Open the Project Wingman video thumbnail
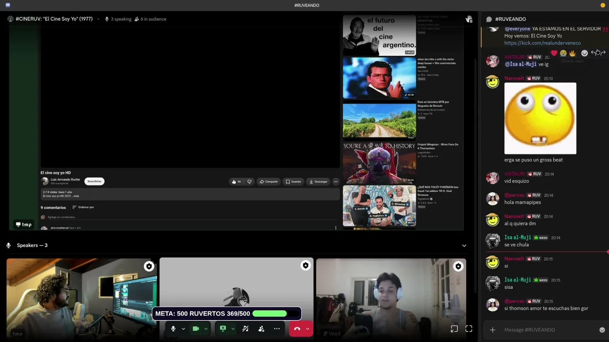 point(379,163)
